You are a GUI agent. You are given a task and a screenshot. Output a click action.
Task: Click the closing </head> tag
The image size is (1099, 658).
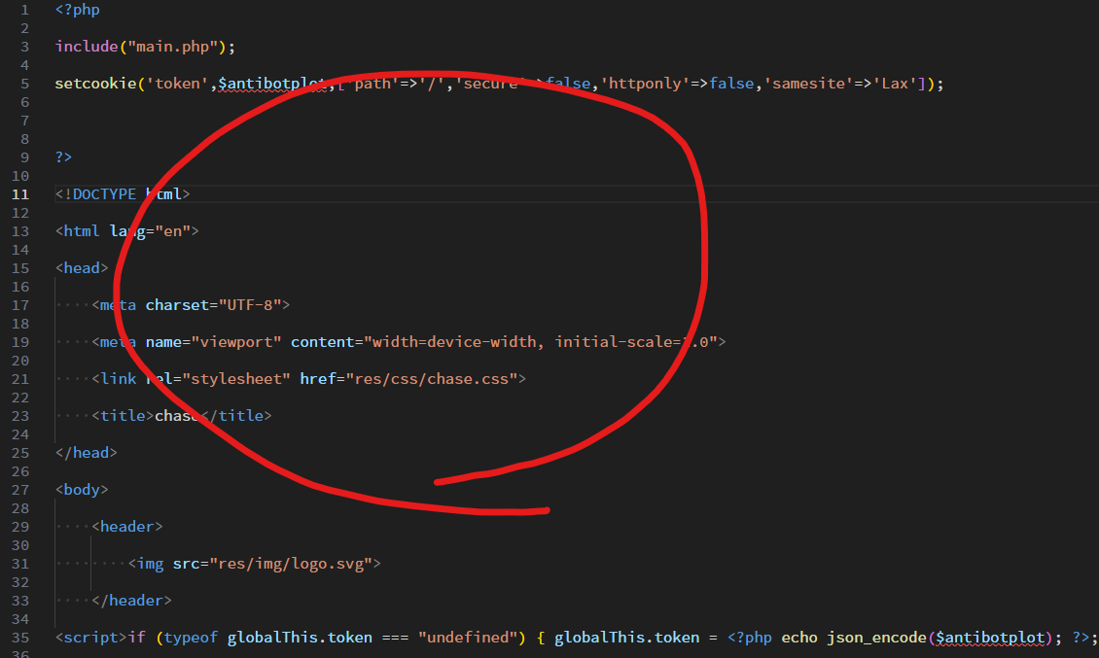point(87,453)
